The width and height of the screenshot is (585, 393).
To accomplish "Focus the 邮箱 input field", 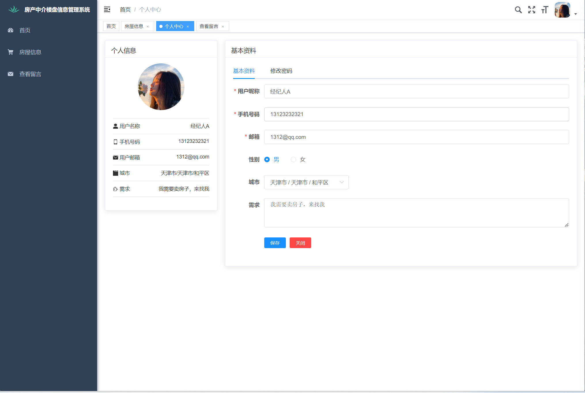I will click(416, 137).
